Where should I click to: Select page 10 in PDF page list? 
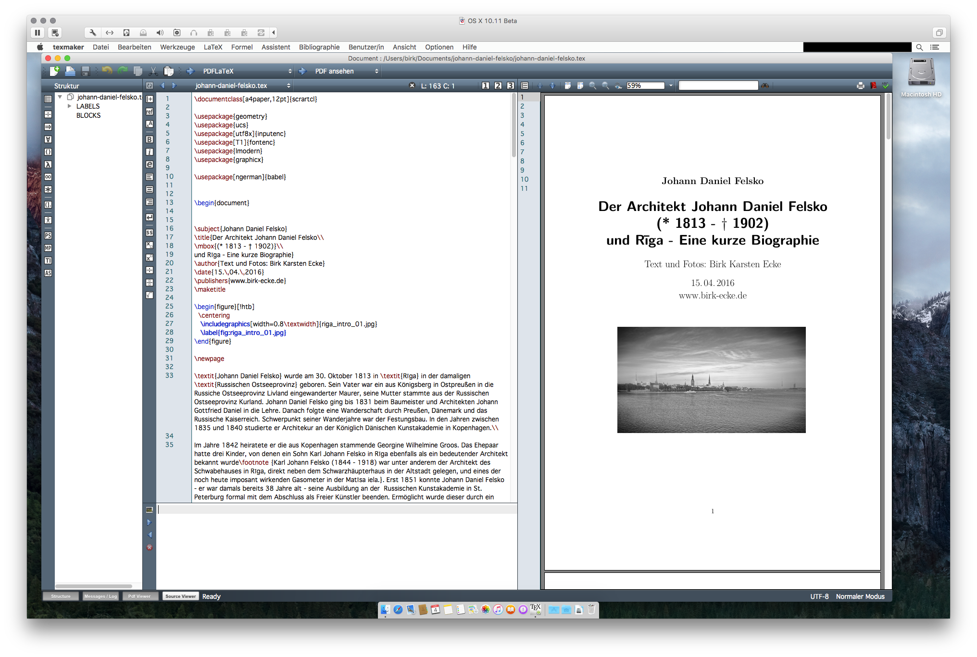pos(524,179)
